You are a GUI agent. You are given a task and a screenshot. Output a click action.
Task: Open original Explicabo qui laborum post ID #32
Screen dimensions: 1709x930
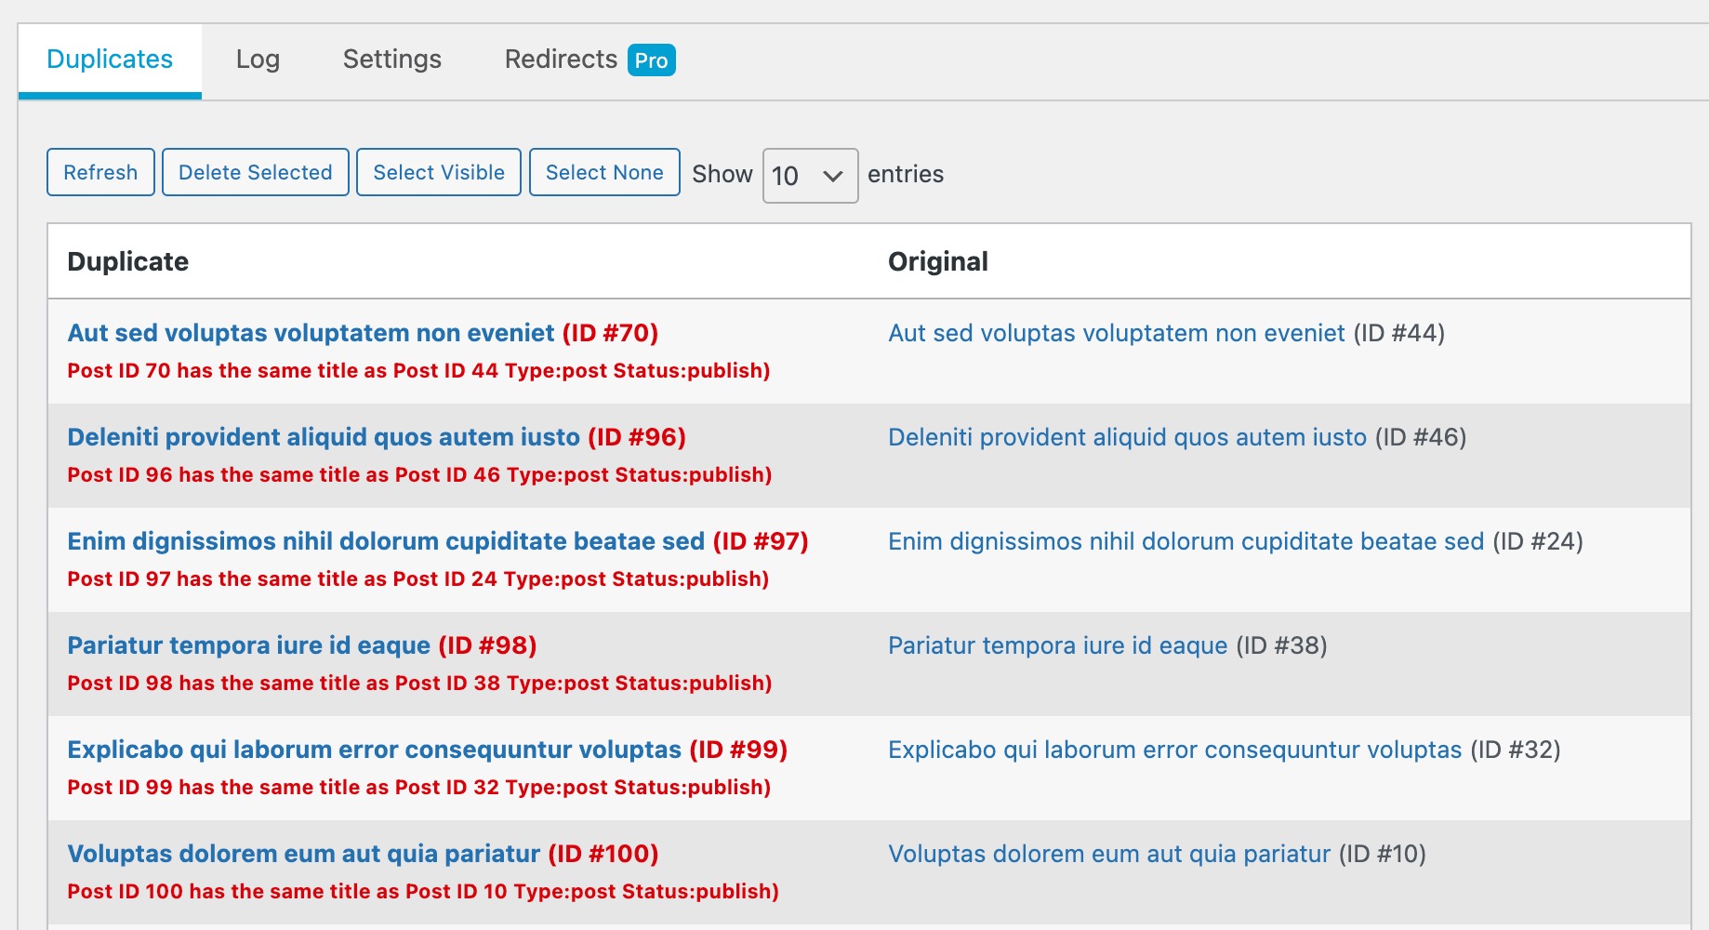pyautogui.click(x=1174, y=750)
